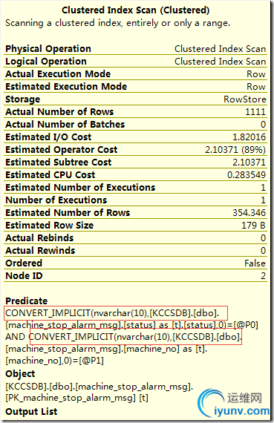Screen dimensions: 274x423
Task: Click the 'Predicate' section heading
Action: pyautogui.click(x=27, y=301)
